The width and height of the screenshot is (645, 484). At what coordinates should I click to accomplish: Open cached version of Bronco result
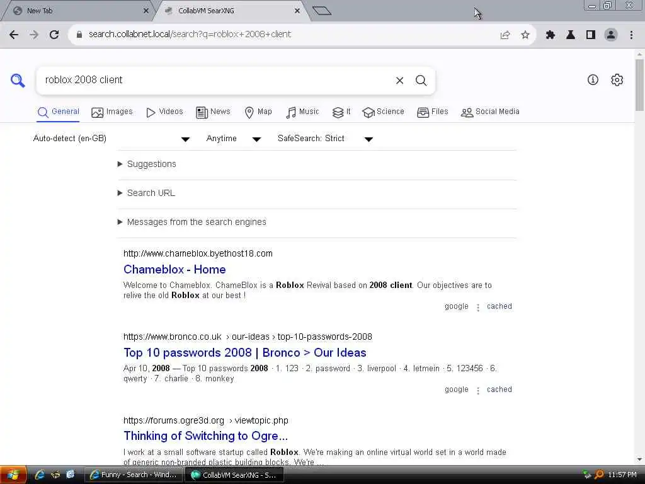pos(499,389)
